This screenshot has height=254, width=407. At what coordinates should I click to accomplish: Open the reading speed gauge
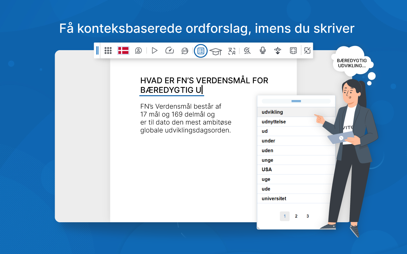[169, 50]
